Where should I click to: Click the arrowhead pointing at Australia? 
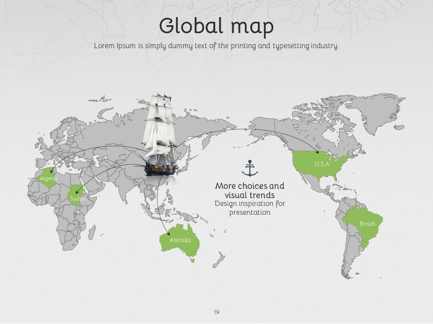pyautogui.click(x=168, y=234)
